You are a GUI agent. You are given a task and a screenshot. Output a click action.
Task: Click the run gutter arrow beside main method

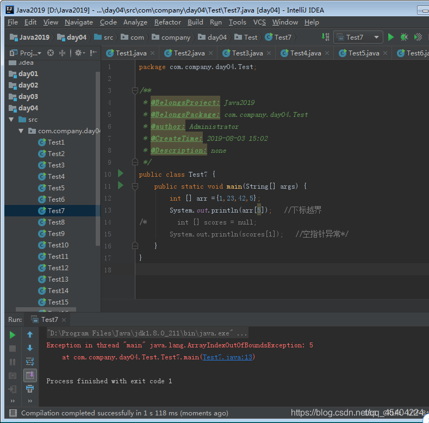click(120, 185)
